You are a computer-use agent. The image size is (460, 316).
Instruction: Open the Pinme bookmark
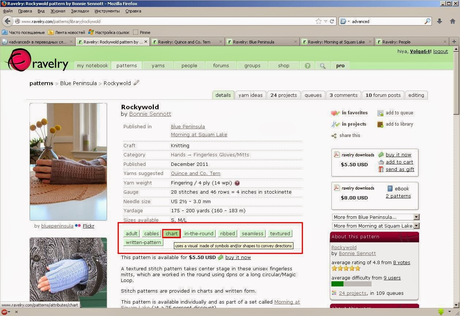(142, 33)
